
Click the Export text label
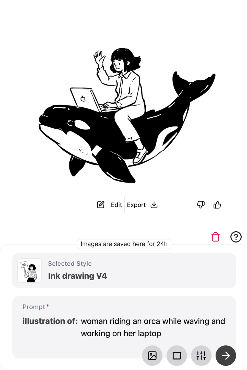coord(136,205)
